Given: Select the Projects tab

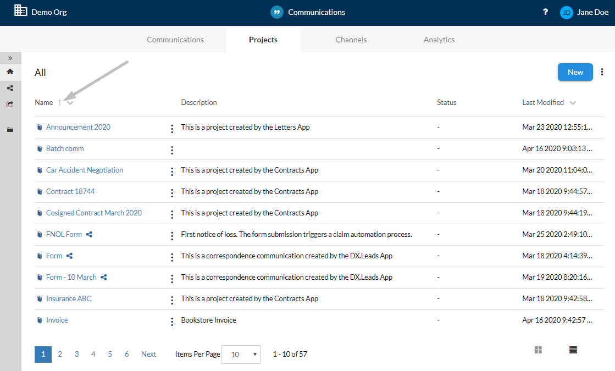Looking at the screenshot, I should 263,40.
